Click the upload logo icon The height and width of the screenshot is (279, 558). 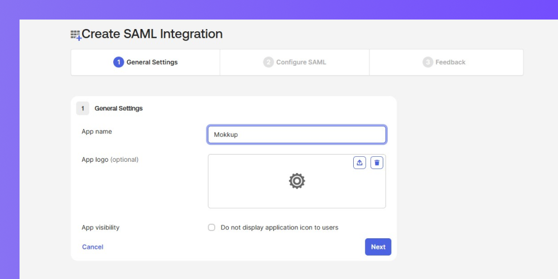click(359, 162)
